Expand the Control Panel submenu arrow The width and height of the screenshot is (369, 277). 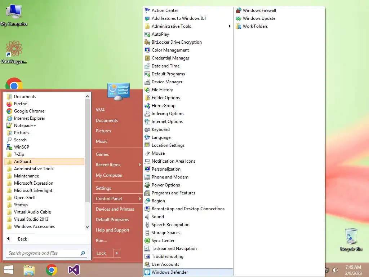140,199
